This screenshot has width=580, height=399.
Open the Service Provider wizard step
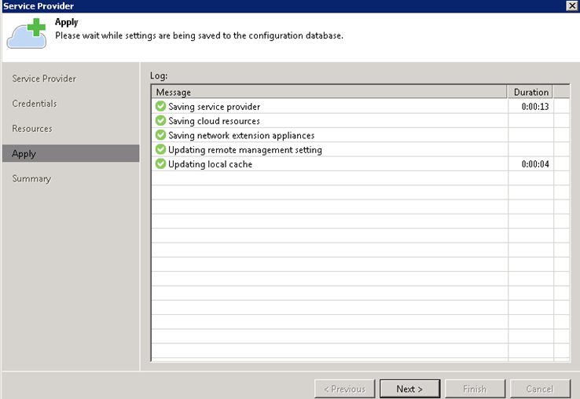44,79
